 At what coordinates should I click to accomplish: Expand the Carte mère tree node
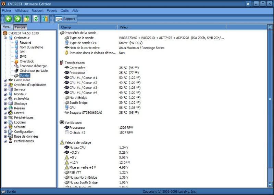point(5,80)
